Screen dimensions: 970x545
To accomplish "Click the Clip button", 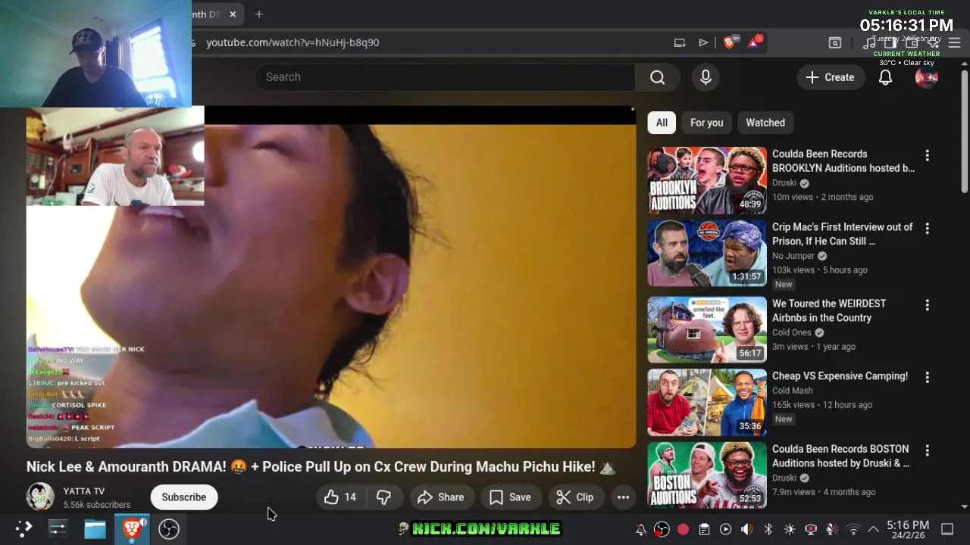I will point(575,497).
